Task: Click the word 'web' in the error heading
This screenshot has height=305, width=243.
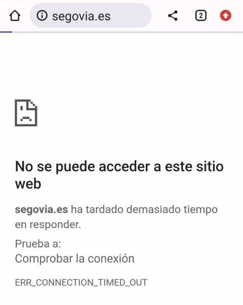Action: coord(28,184)
